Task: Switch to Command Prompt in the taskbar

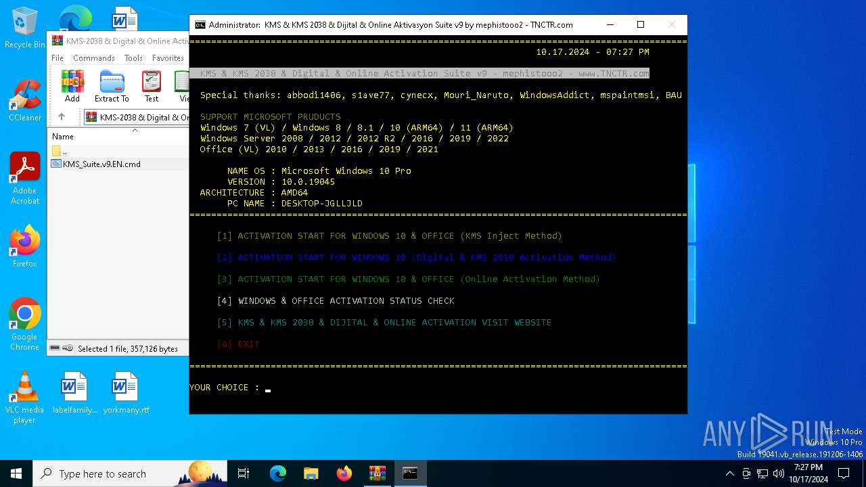Action: coord(410,473)
